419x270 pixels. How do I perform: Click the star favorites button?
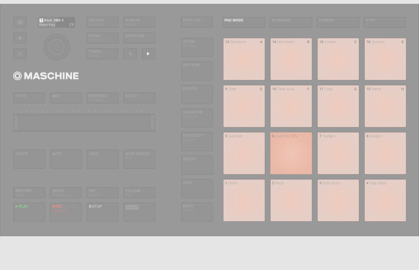click(x=20, y=38)
